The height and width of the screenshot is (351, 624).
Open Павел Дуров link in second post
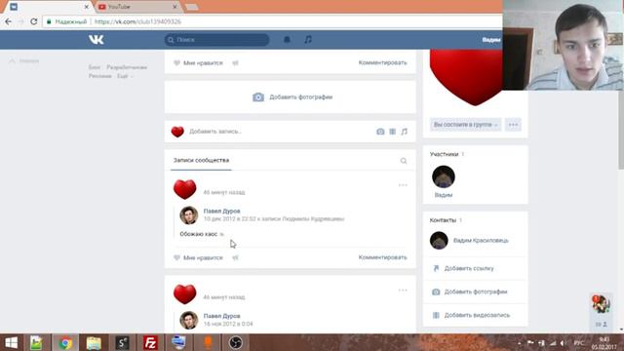point(221,316)
